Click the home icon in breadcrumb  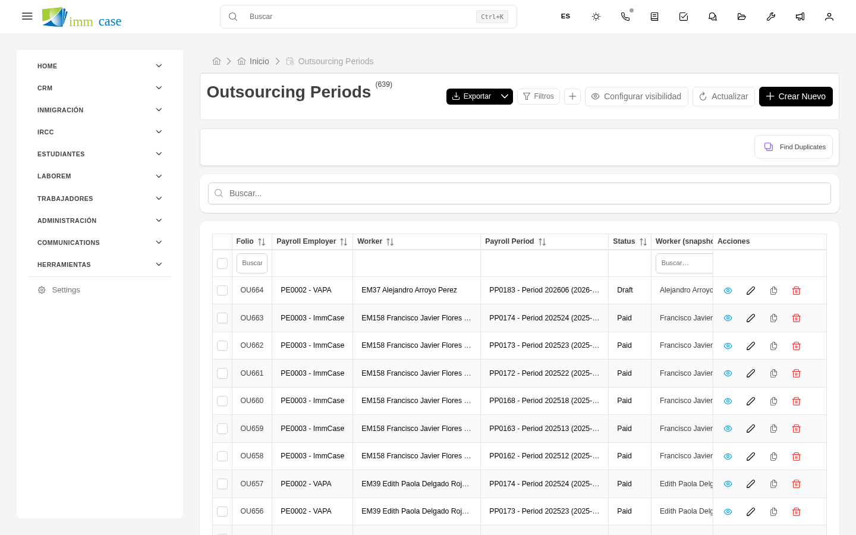(x=216, y=61)
